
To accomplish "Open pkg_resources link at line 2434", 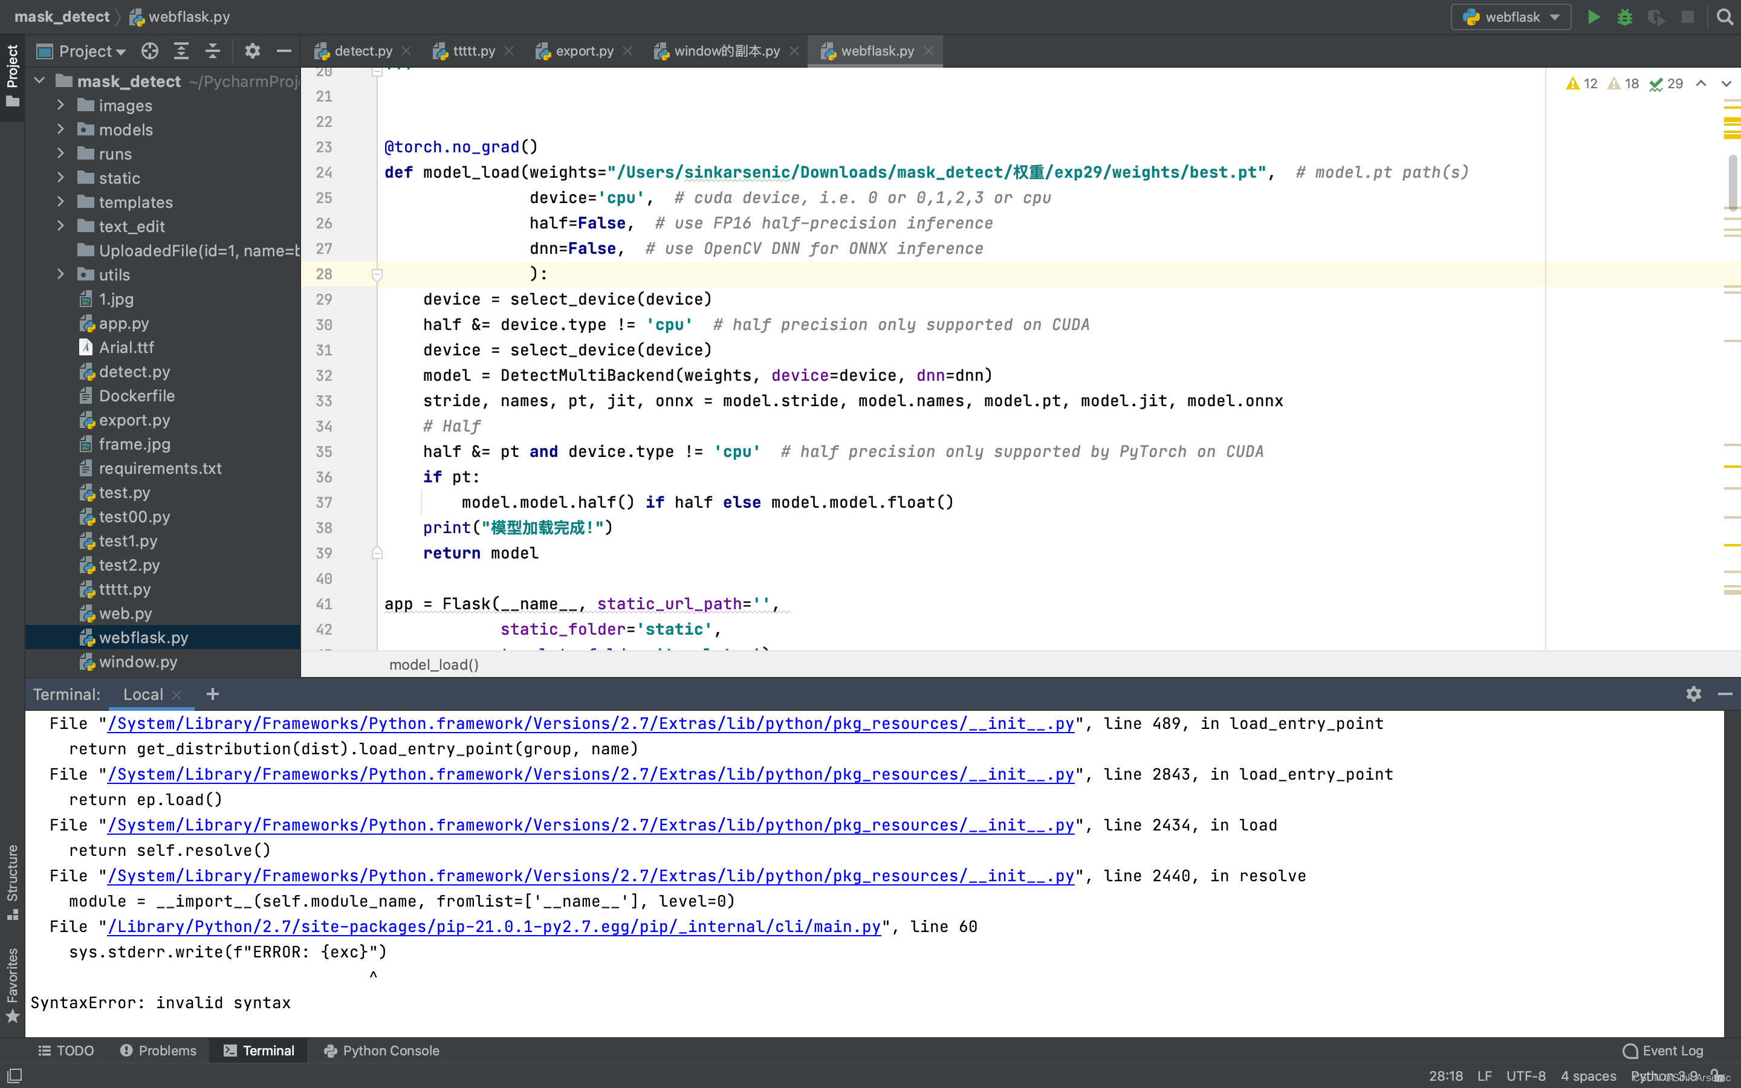I will tap(591, 824).
